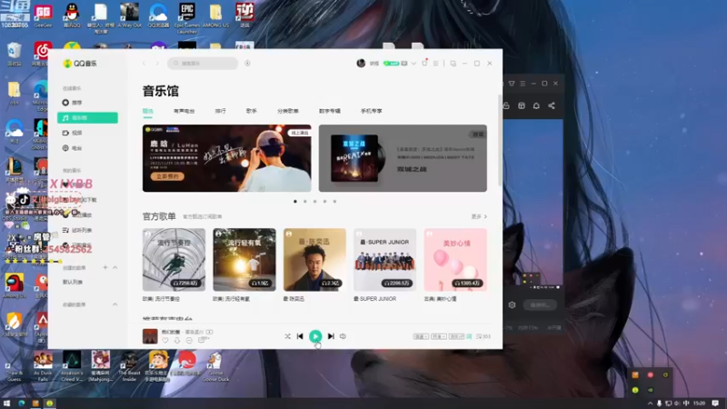
Task: Collapse the 创建的歌单 section
Action: [x=115, y=267]
